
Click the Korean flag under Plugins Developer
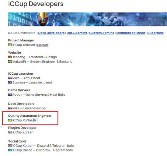pyautogui.click(x=10, y=132)
